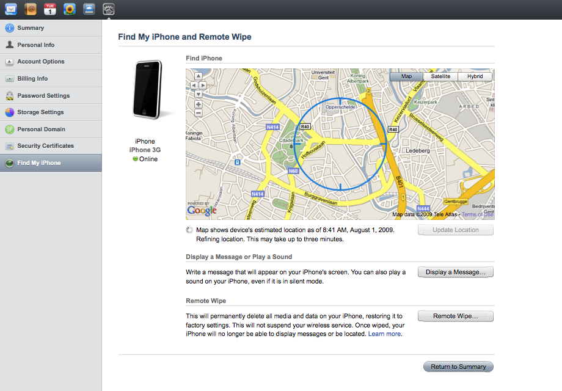562x391 pixels.
Task: Open Mail from the MobileMe toolbar
Action: 10,9
